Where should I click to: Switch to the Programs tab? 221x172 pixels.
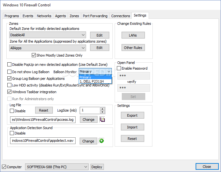(x=12, y=16)
